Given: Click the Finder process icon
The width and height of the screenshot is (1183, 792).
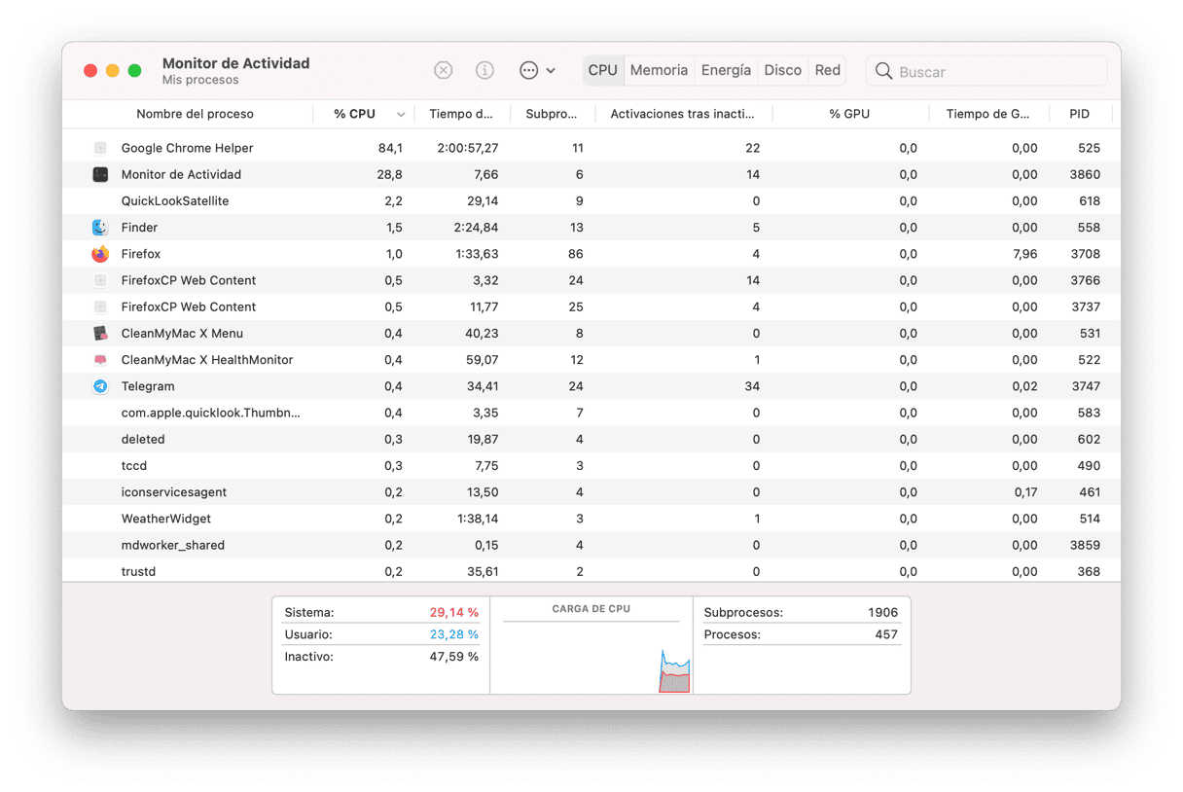Looking at the screenshot, I should (100, 227).
